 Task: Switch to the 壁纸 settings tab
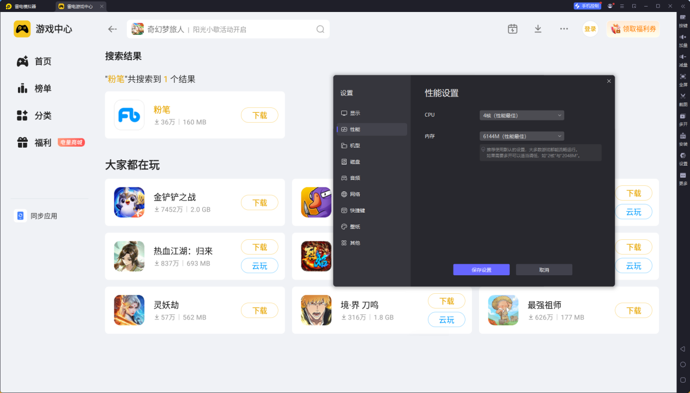372,226
